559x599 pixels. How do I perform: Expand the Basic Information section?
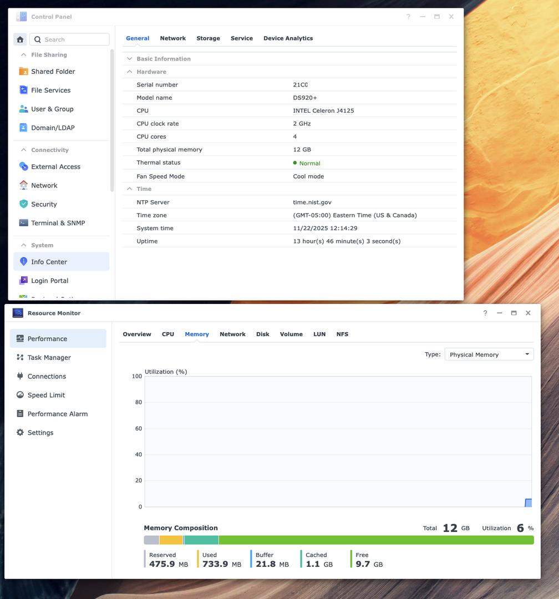tap(130, 58)
